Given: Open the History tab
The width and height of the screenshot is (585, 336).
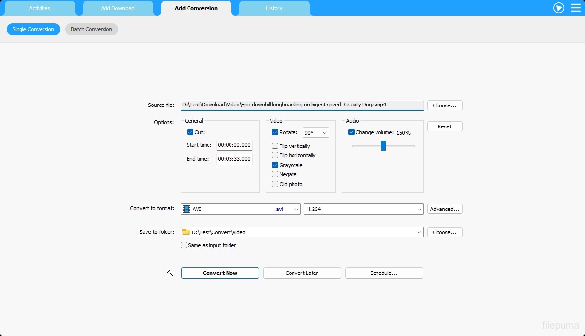Looking at the screenshot, I should [274, 8].
